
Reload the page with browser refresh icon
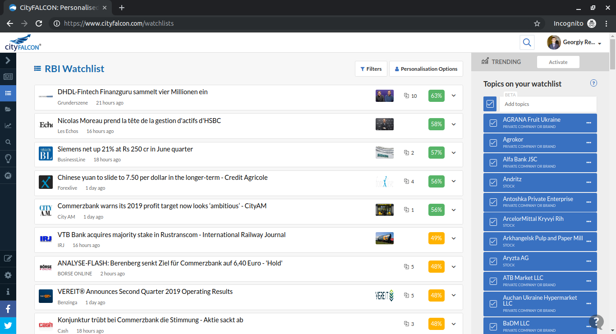point(39,23)
